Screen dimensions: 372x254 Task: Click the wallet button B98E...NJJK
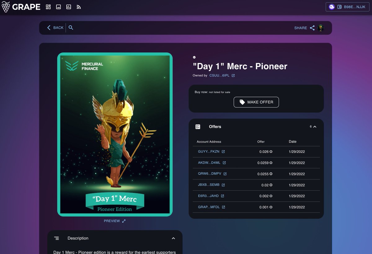click(x=347, y=7)
